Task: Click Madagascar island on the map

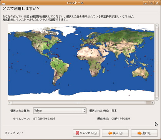Action: pyautogui.click(x=104, y=70)
